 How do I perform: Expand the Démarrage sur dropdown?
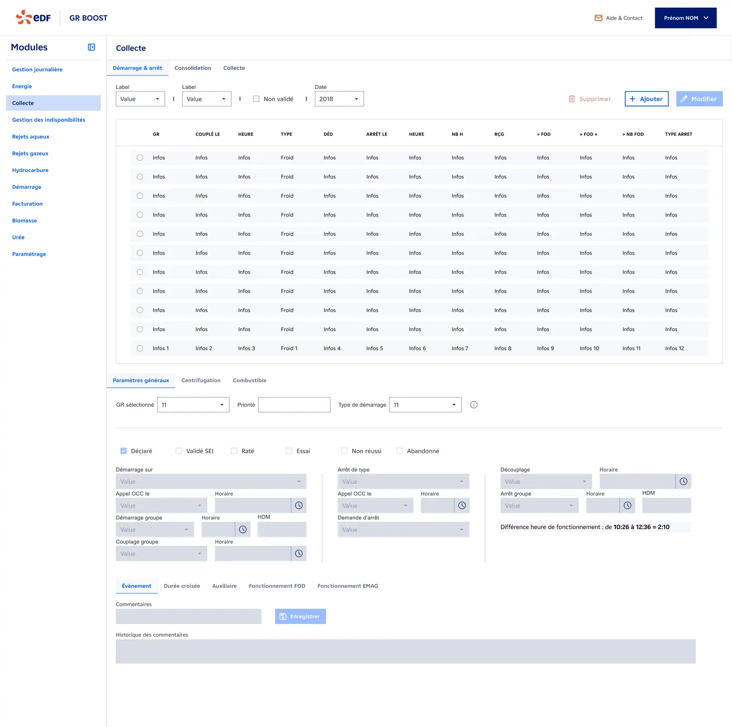pyautogui.click(x=211, y=481)
